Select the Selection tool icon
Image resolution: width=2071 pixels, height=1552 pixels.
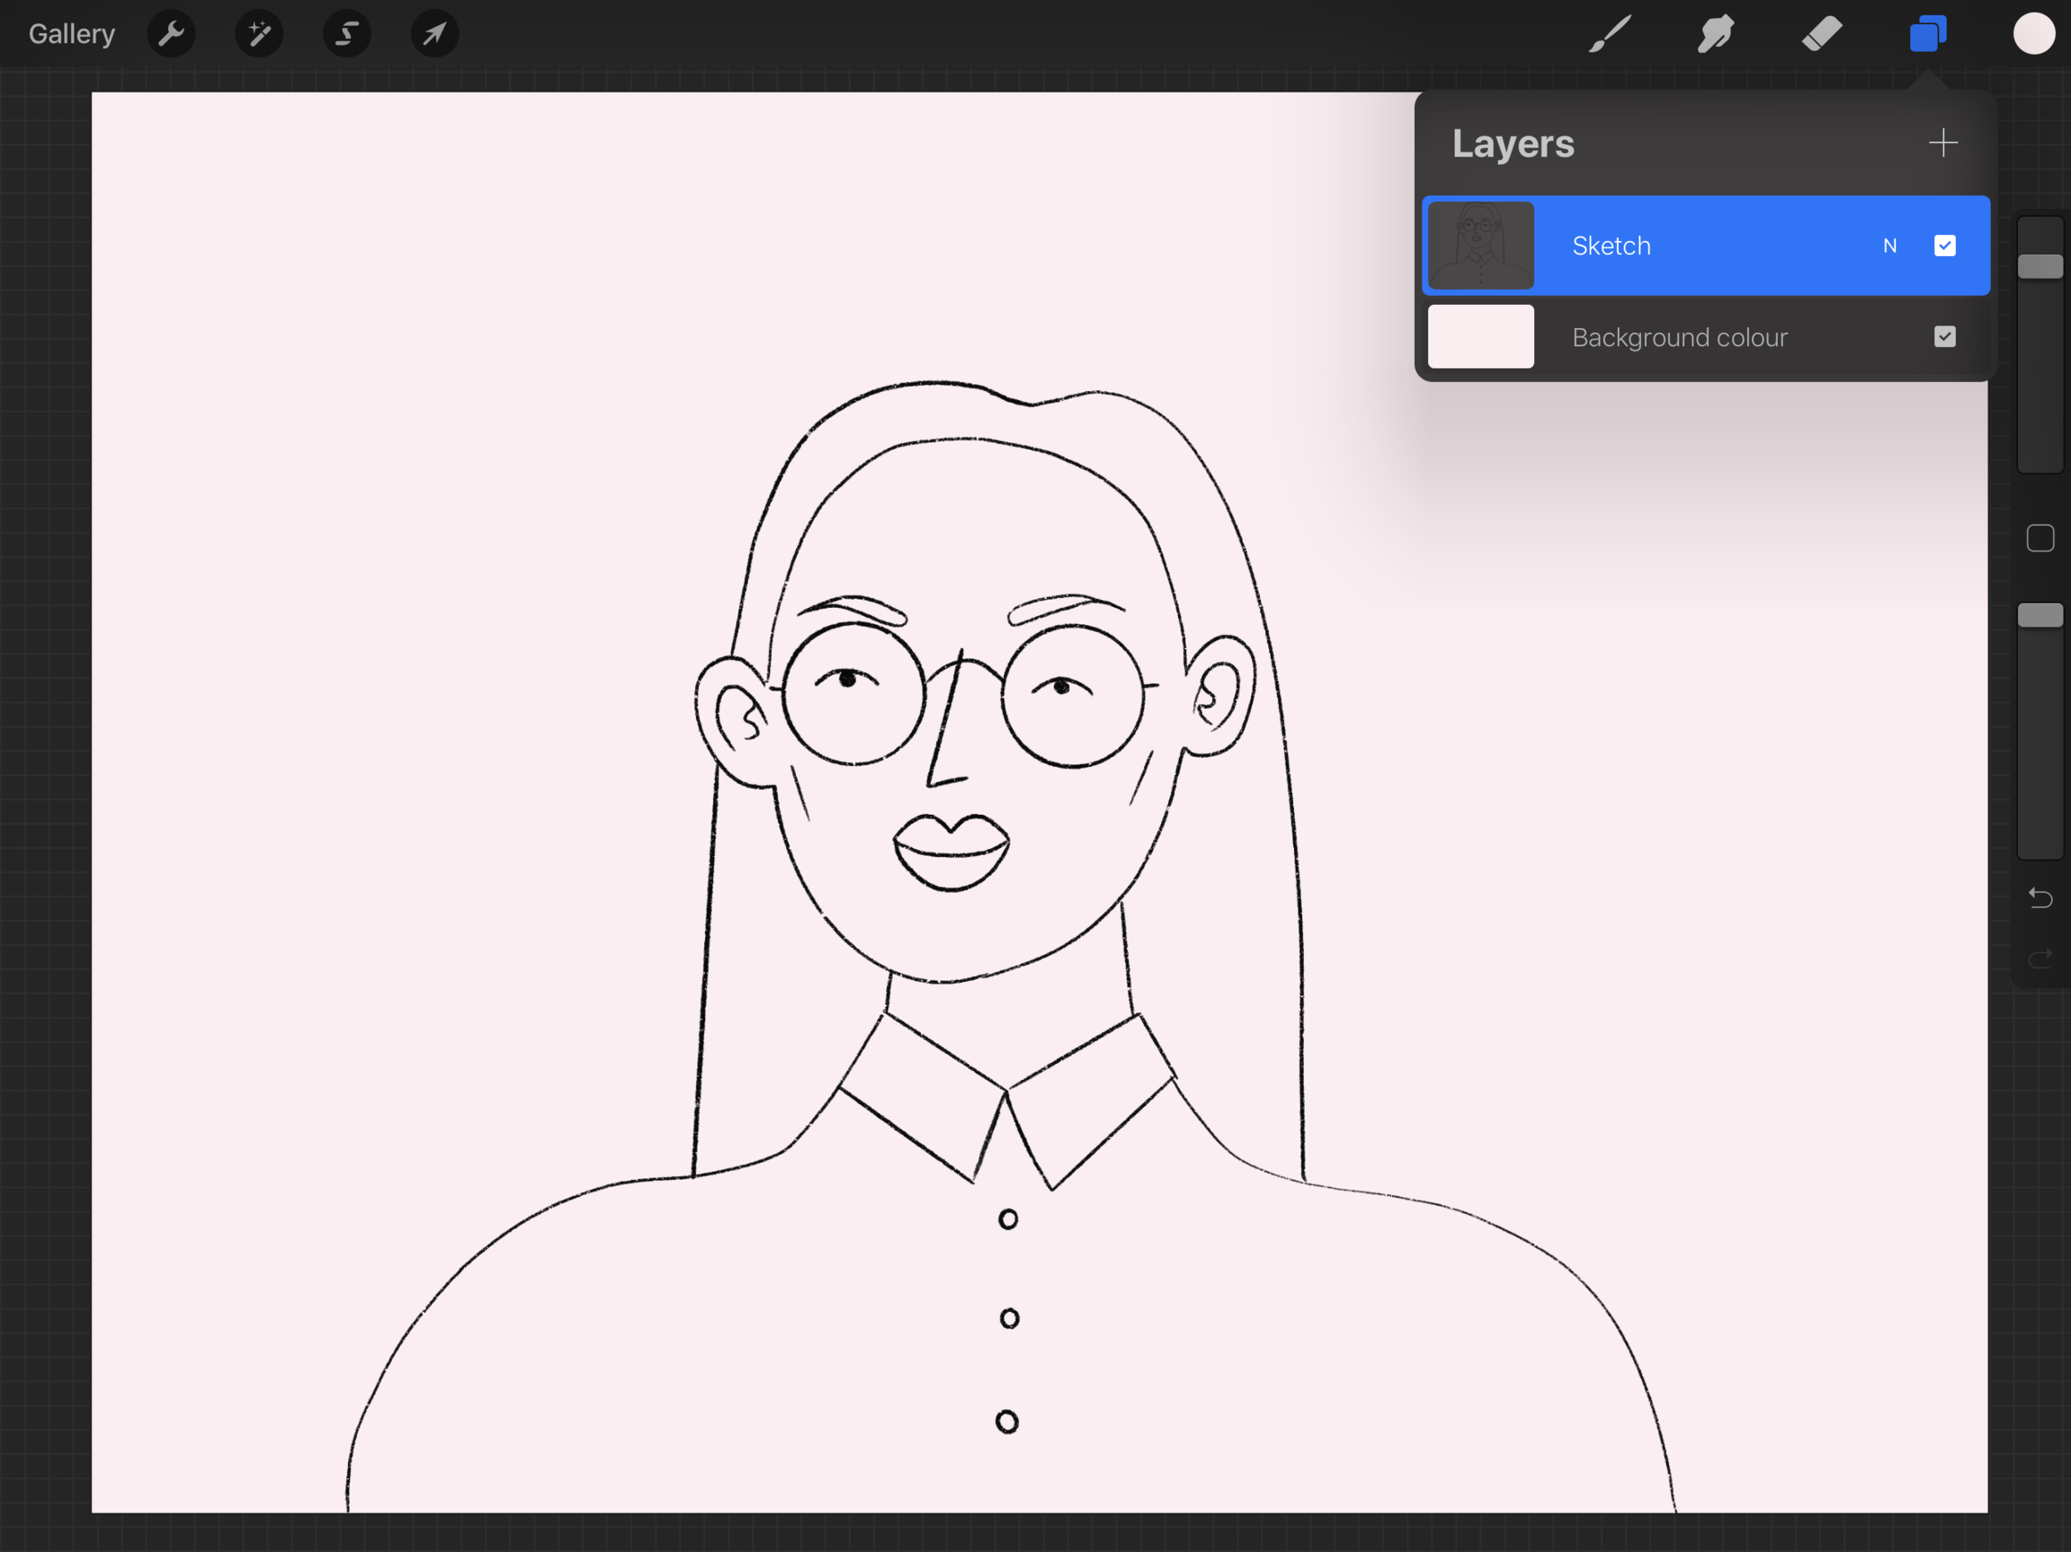[346, 35]
